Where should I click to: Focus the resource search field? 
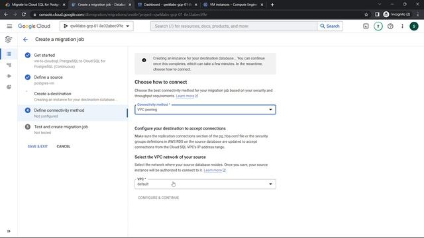point(234,26)
